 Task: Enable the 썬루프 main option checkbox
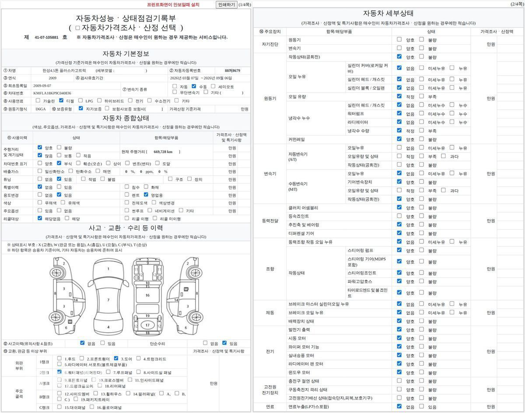pos(127,210)
